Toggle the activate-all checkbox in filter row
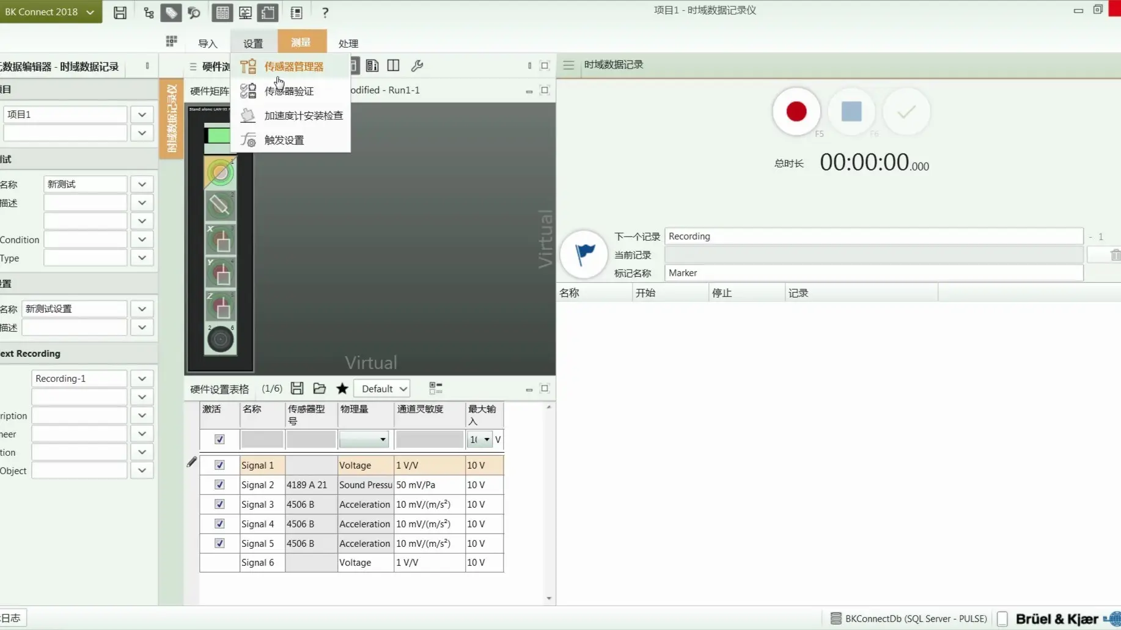 [x=219, y=439]
